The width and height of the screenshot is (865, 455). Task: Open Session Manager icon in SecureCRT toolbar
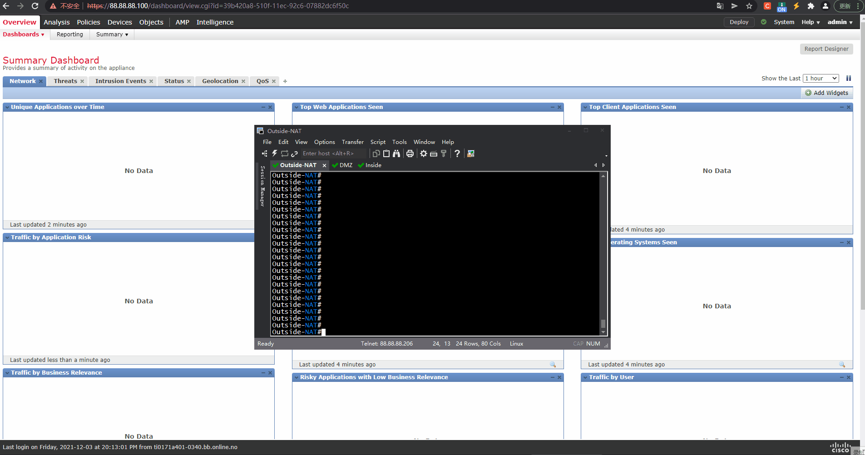[x=264, y=153]
